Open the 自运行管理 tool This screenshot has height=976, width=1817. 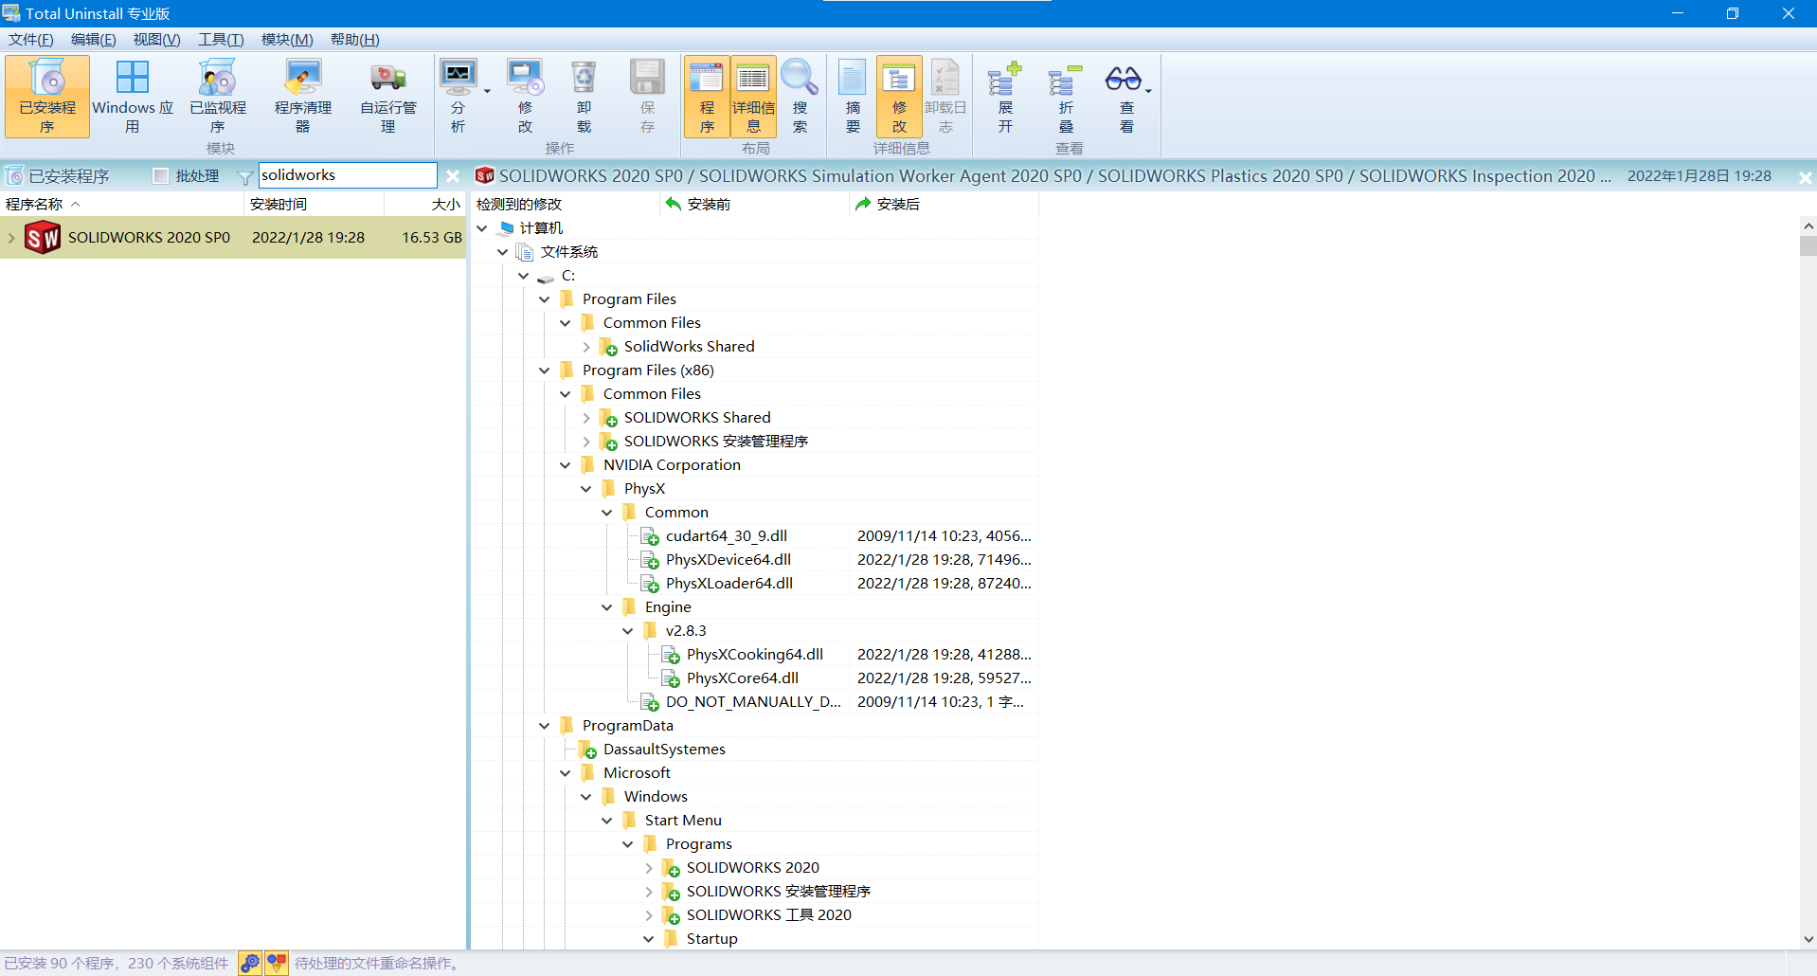(388, 96)
